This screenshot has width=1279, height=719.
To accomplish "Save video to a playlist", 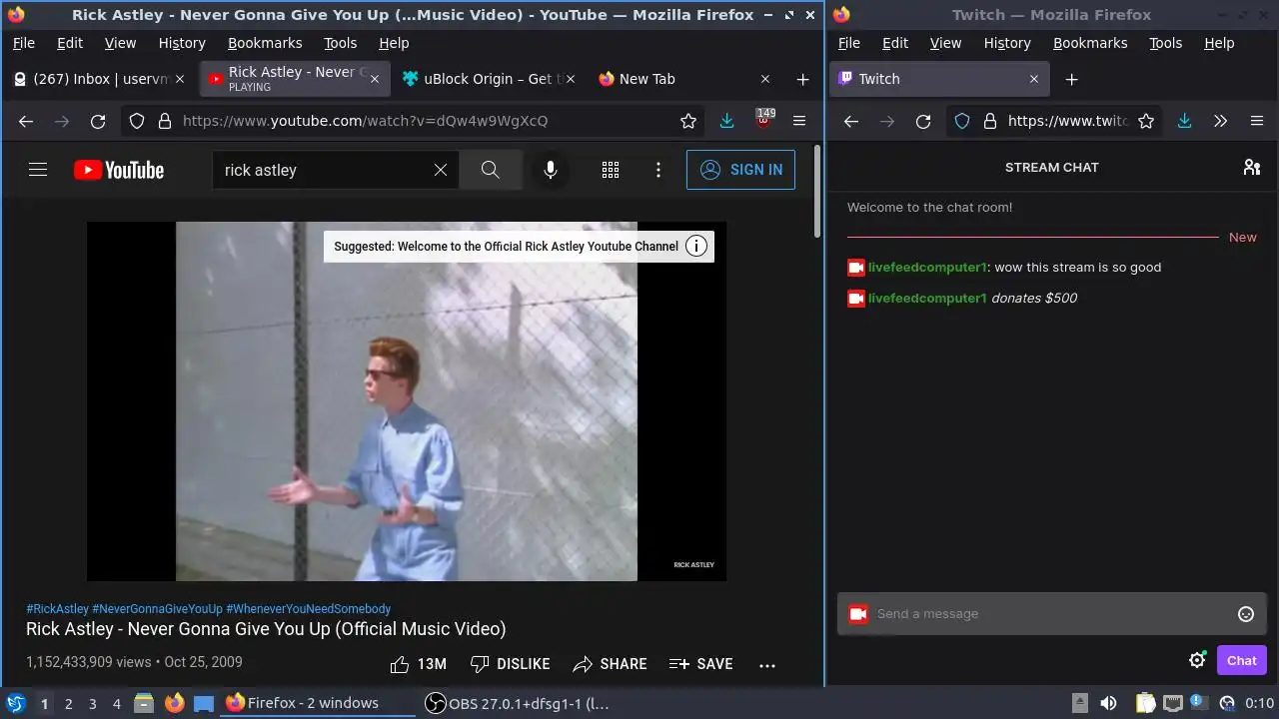I will pyautogui.click(x=701, y=664).
